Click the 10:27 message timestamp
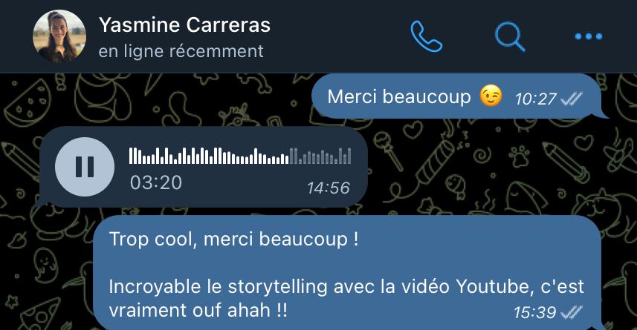The image size is (637, 330). pyautogui.click(x=535, y=99)
